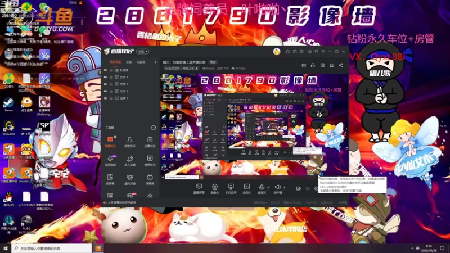Open Steam desktop shortcut
Image resolution: width=450 pixels, height=253 pixels.
8,105
